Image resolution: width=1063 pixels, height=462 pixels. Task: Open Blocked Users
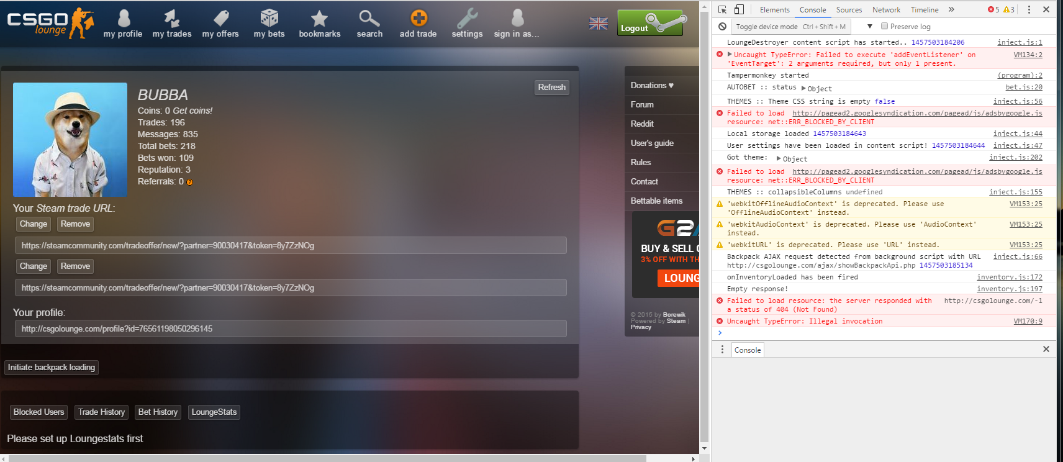(x=38, y=412)
